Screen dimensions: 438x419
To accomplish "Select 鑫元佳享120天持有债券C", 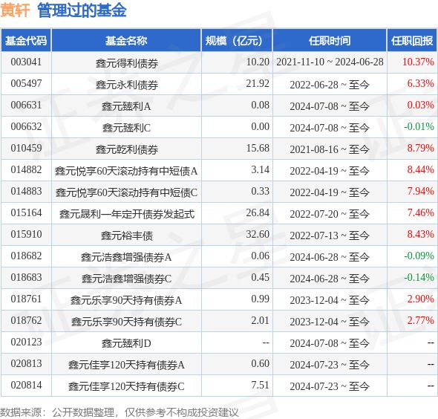I will 126,386.
